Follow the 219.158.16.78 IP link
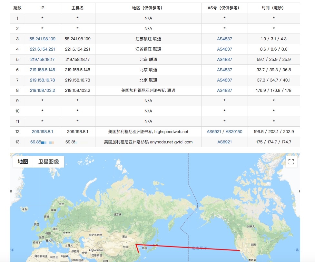 click(x=42, y=80)
